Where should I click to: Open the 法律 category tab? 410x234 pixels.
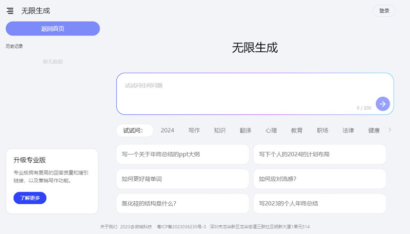(348, 131)
